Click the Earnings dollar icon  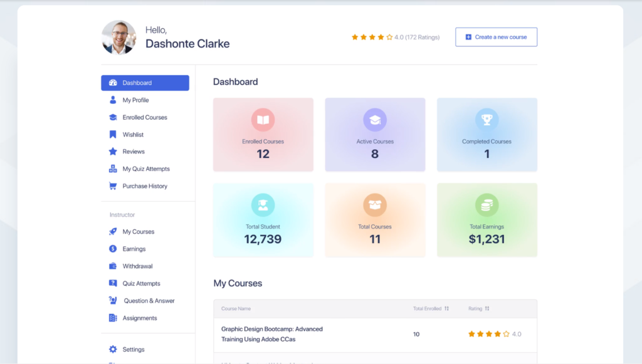click(113, 249)
